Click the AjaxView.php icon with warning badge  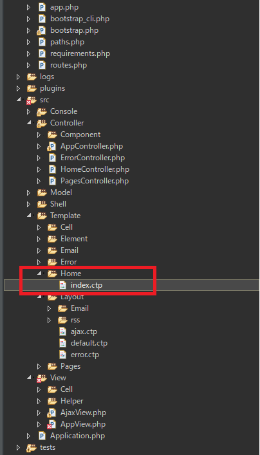pyautogui.click(x=51, y=413)
